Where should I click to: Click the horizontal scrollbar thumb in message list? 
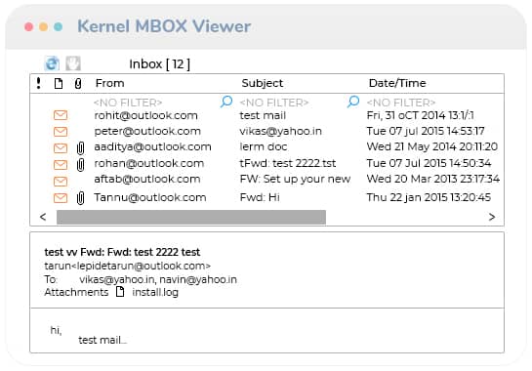(191, 218)
